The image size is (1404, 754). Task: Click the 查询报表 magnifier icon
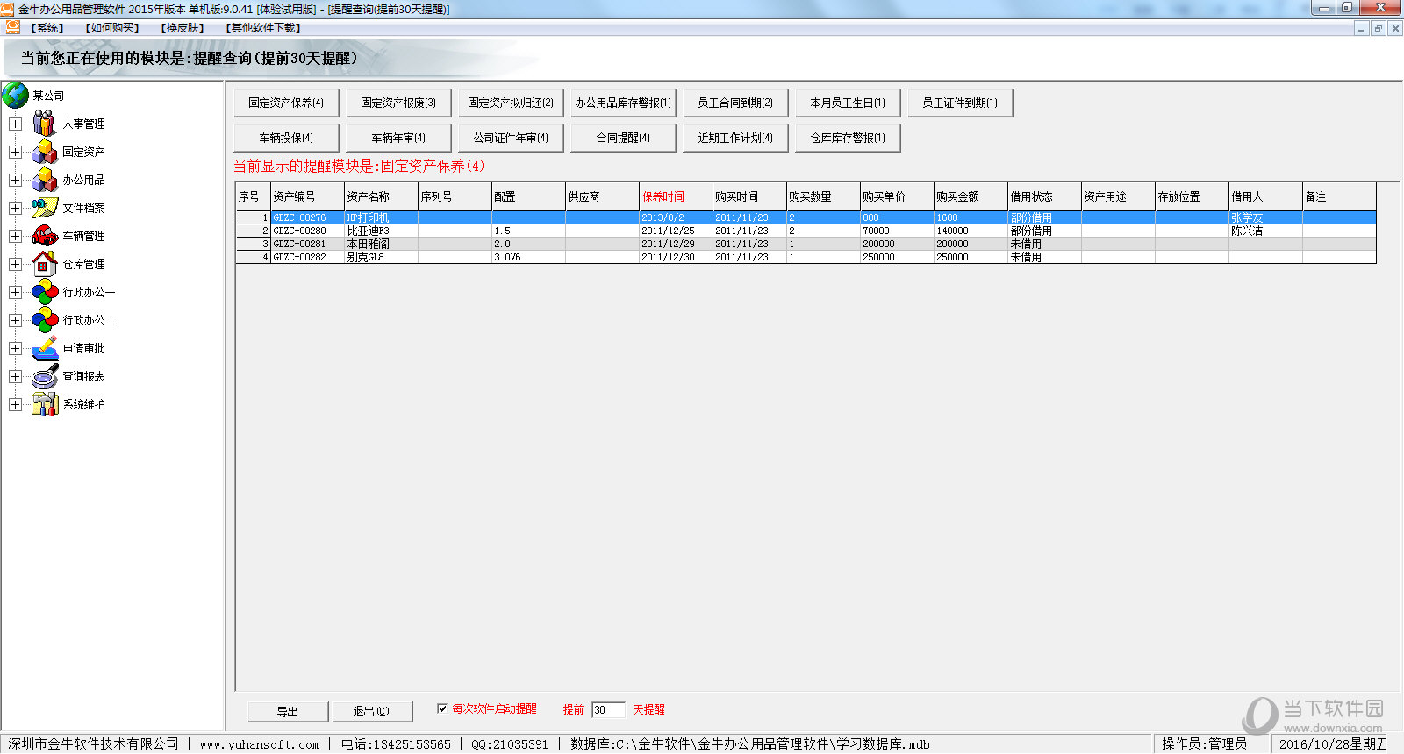coord(44,377)
